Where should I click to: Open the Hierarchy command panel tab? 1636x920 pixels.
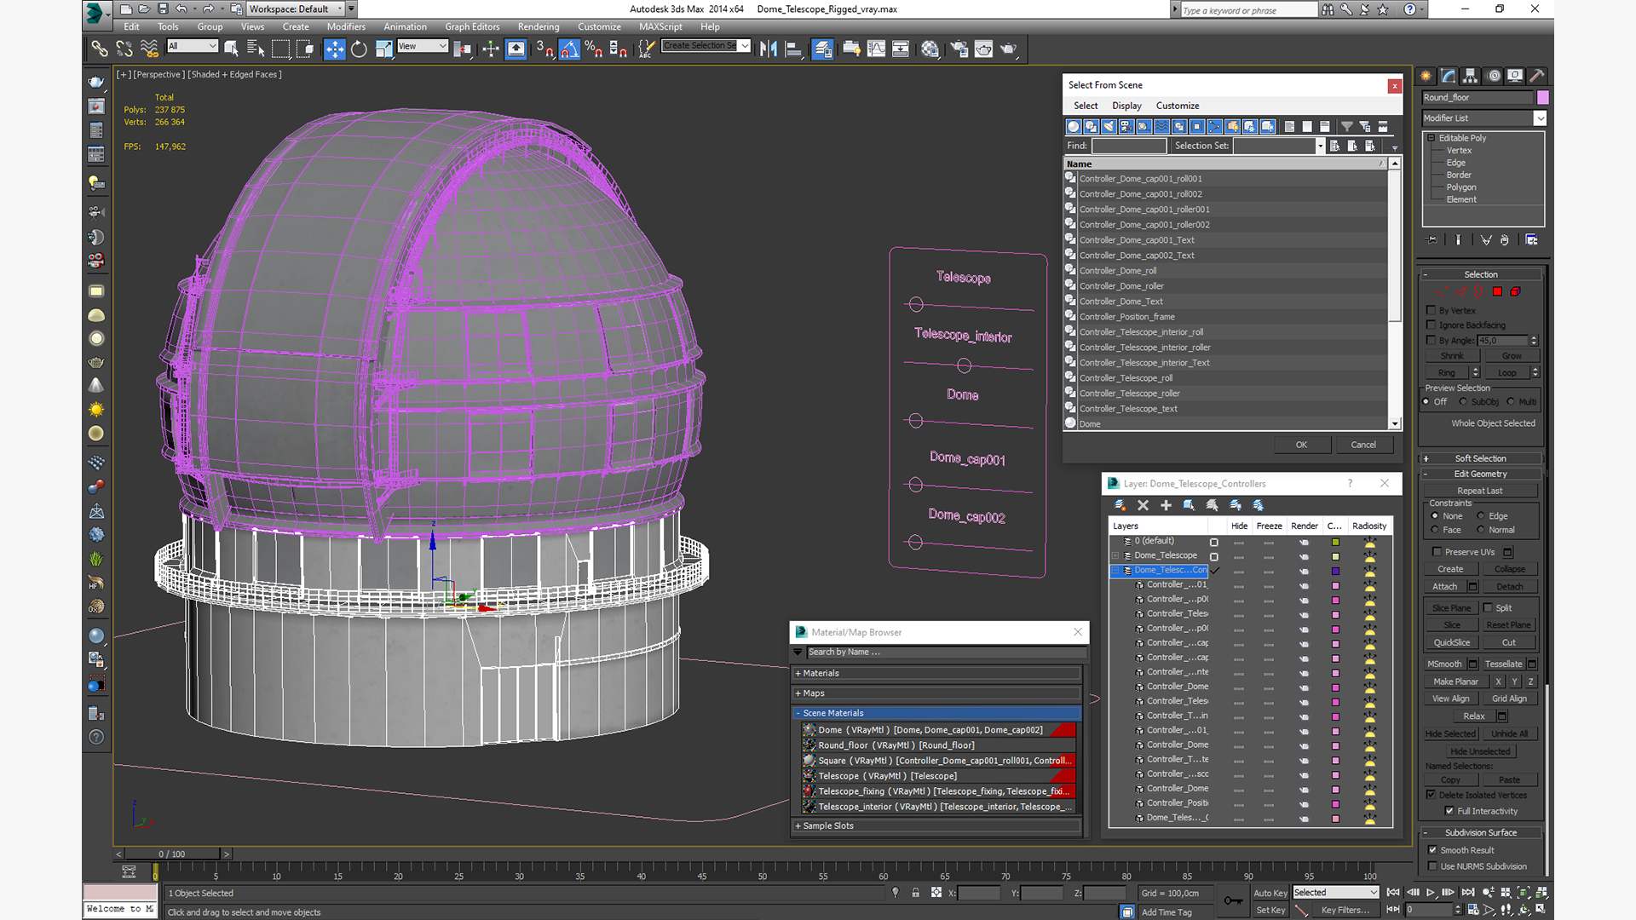coord(1470,76)
